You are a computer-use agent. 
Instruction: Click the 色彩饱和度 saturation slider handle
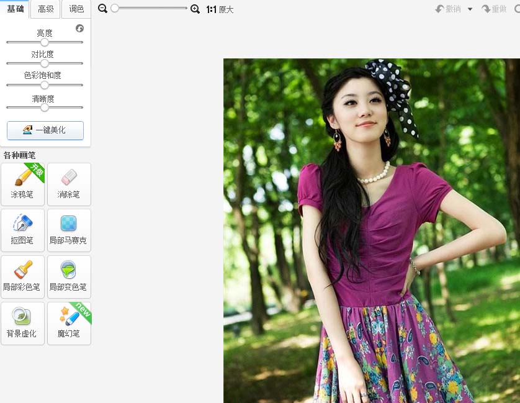coord(45,85)
